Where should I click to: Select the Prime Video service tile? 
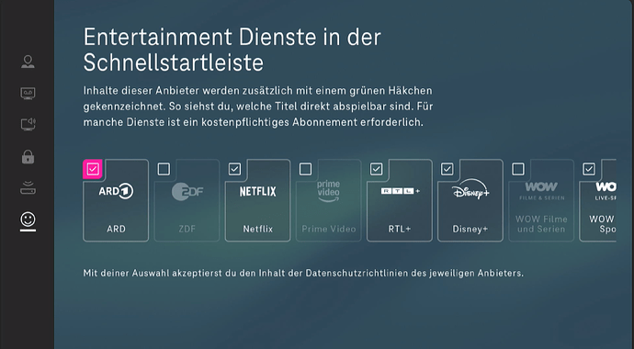328,200
